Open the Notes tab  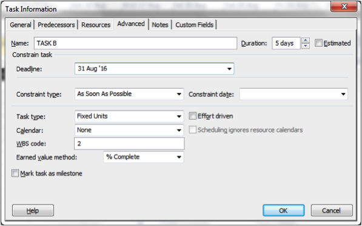[x=160, y=25]
